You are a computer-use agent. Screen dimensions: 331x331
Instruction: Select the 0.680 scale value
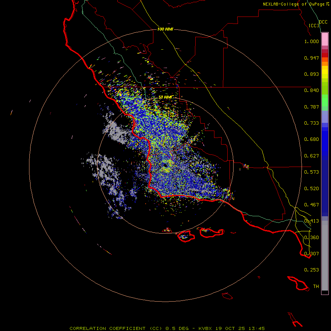(x=312, y=139)
